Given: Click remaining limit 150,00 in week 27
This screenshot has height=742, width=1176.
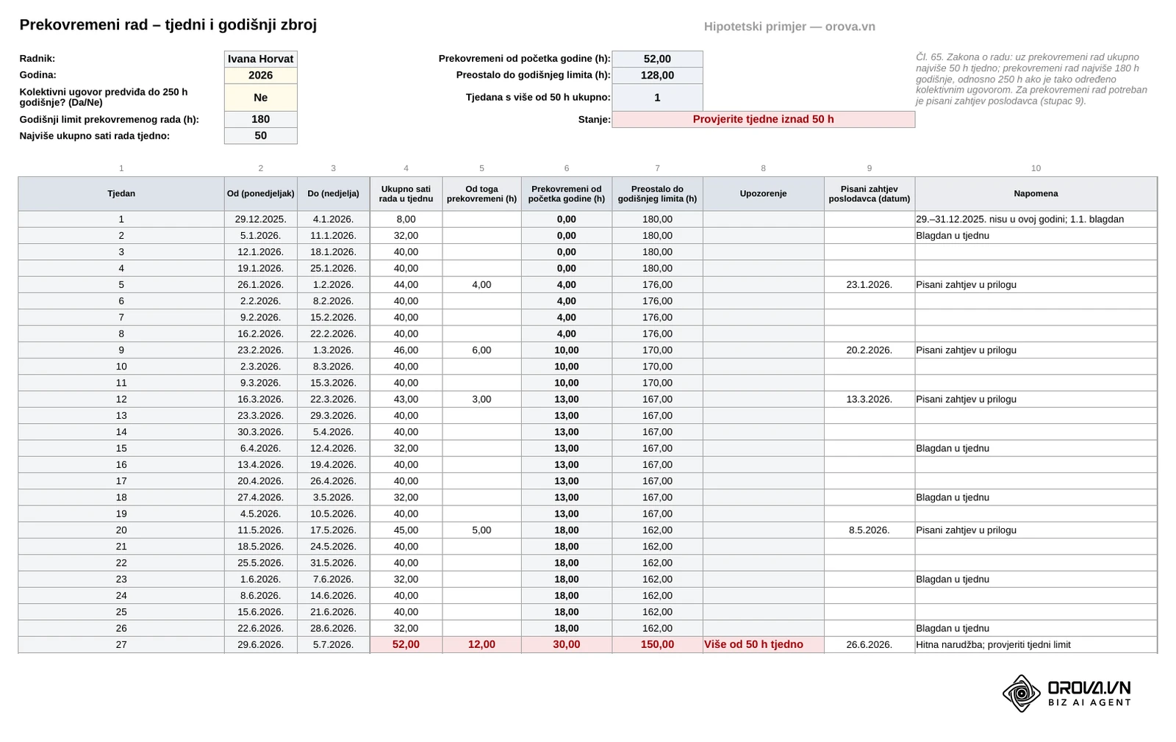Looking at the screenshot, I should (657, 644).
